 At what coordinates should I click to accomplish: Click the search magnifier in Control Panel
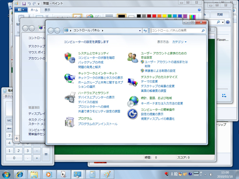[203, 31]
